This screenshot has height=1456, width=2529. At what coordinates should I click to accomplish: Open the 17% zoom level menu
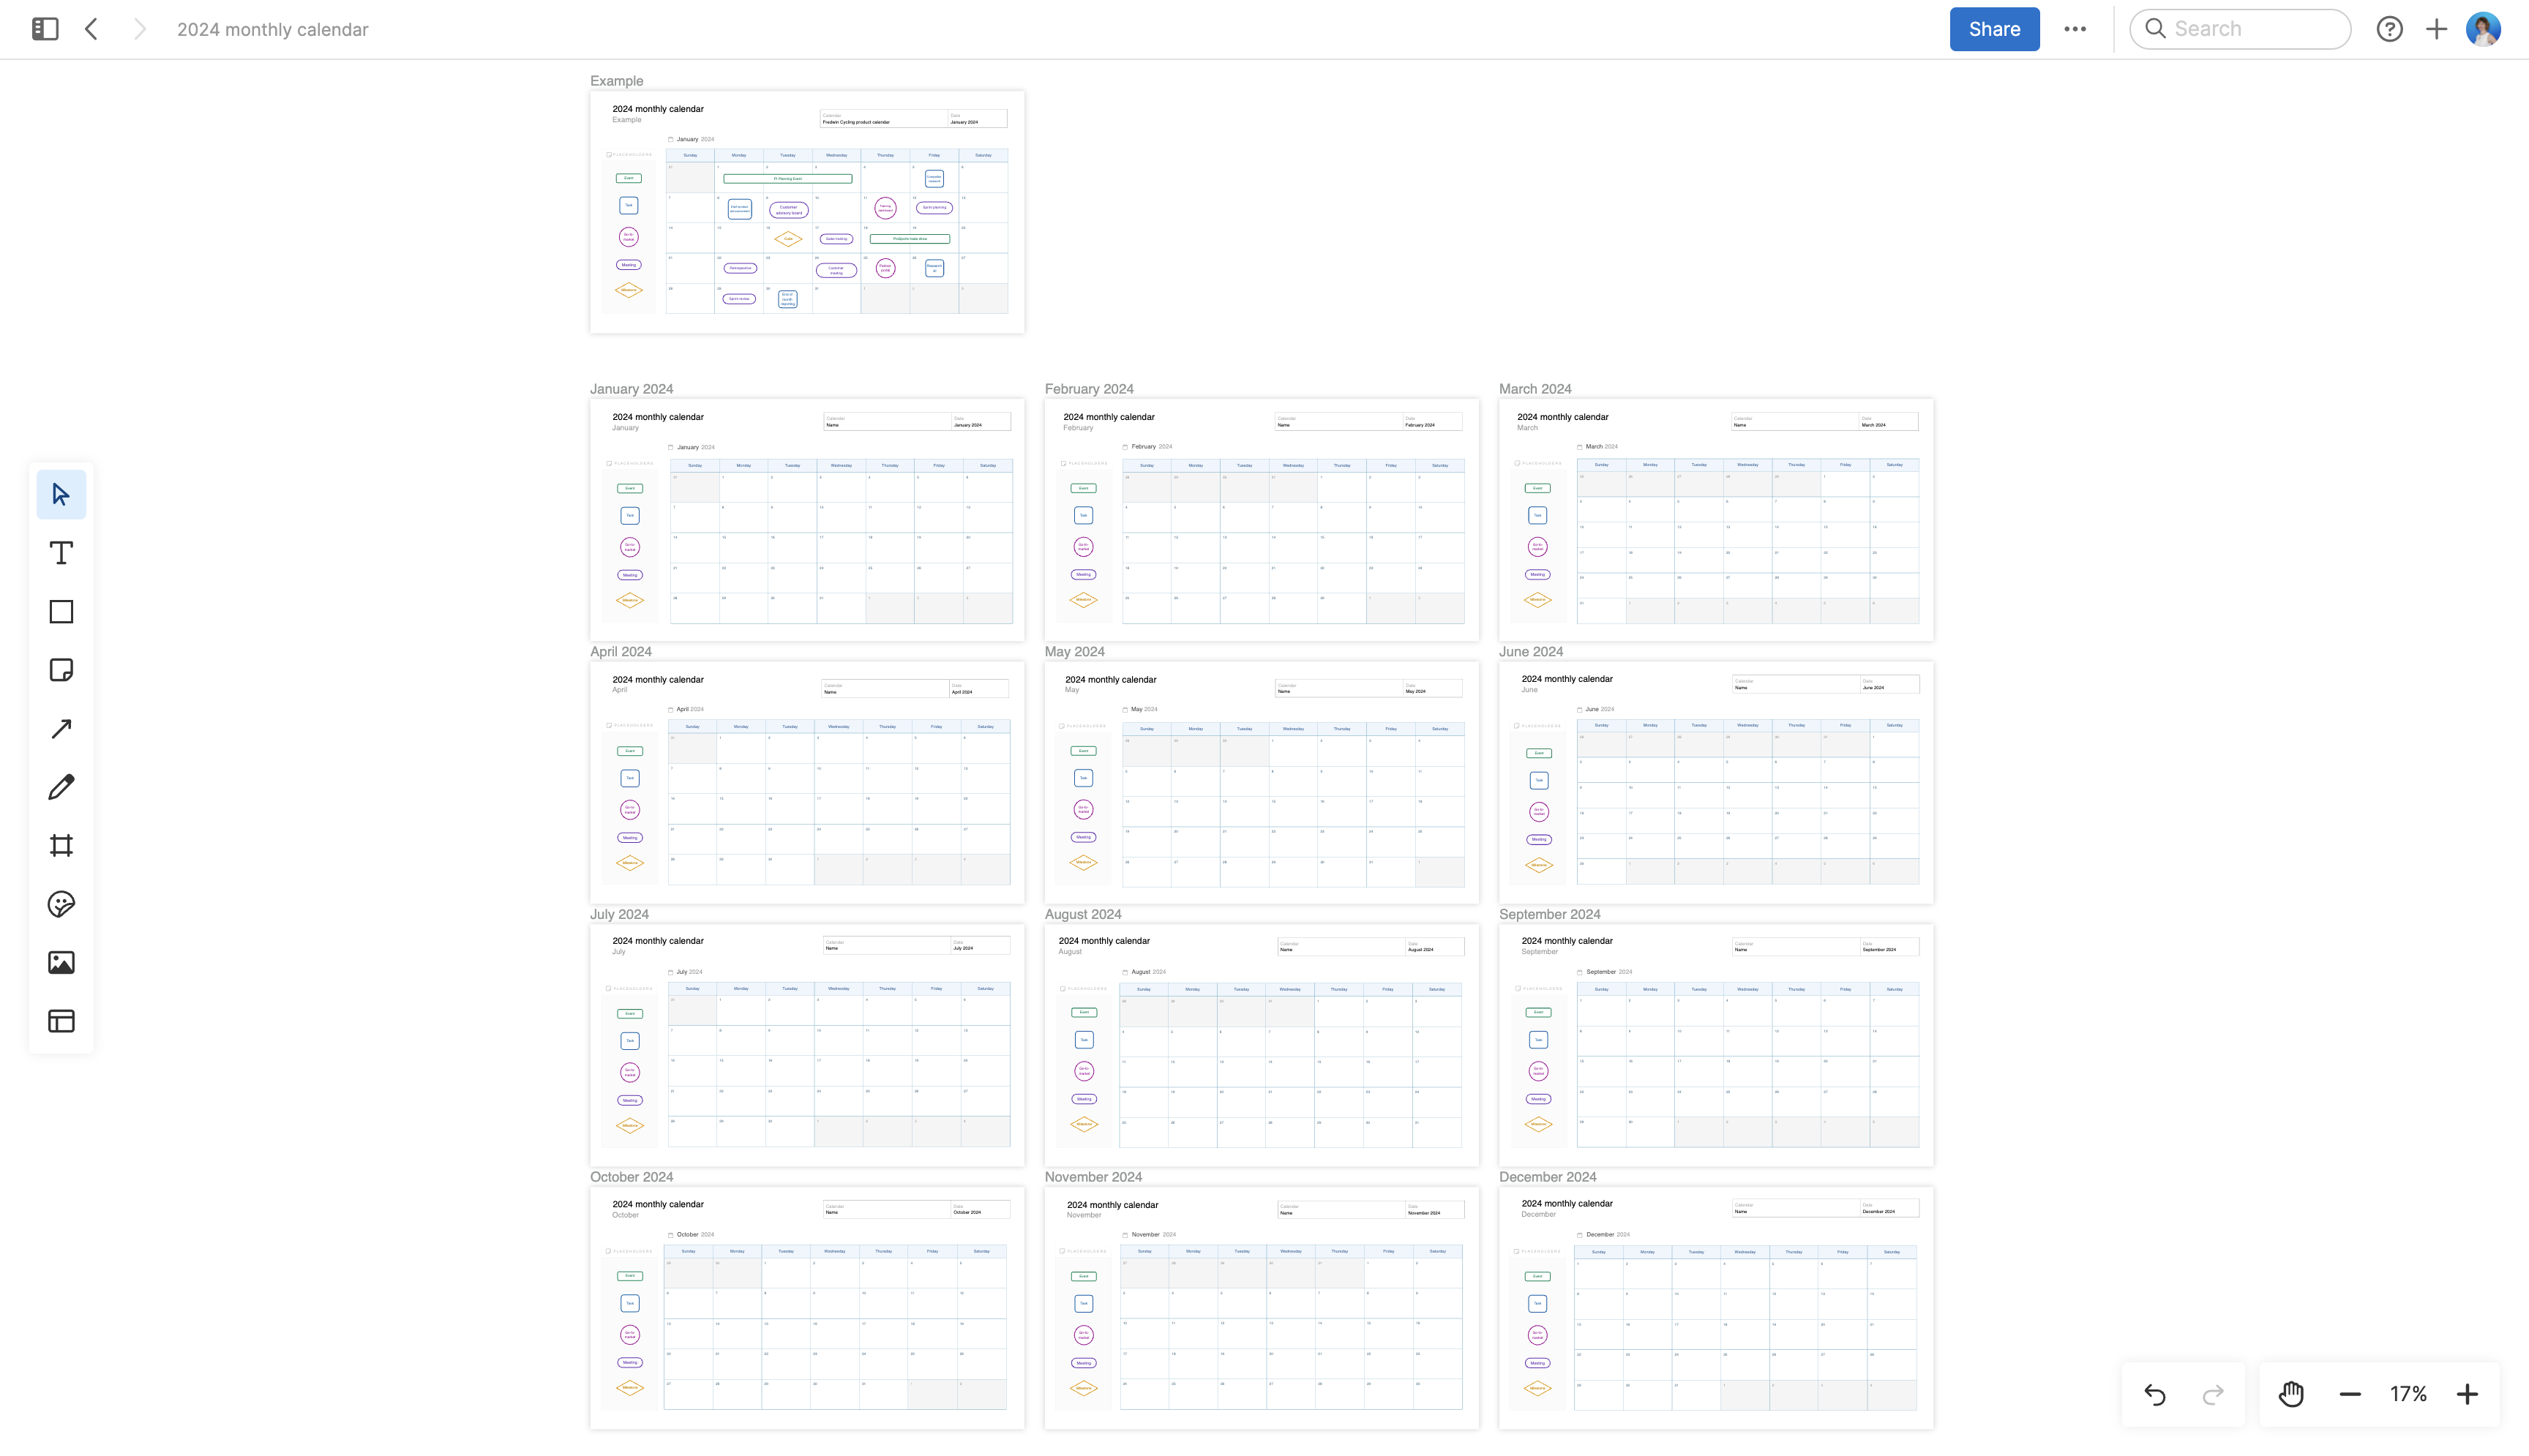2408,1394
